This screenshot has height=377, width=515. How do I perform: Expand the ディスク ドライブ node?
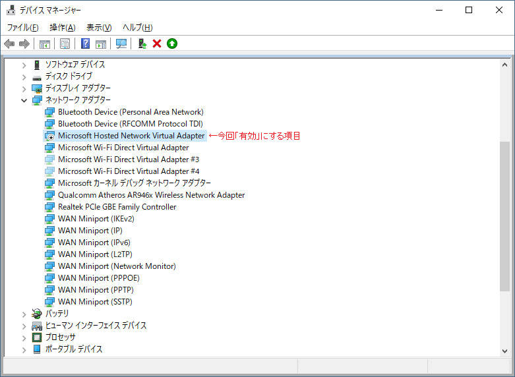click(24, 77)
